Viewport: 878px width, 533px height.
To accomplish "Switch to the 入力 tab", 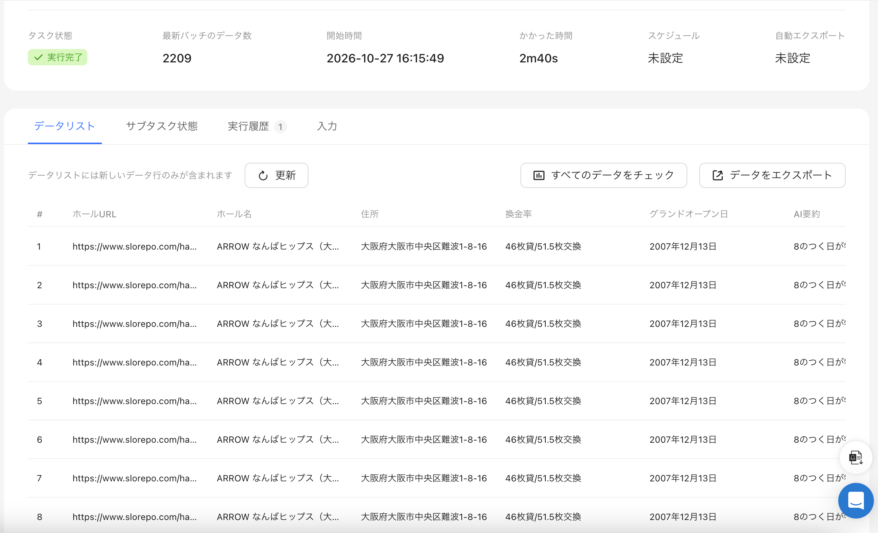I will point(327,126).
